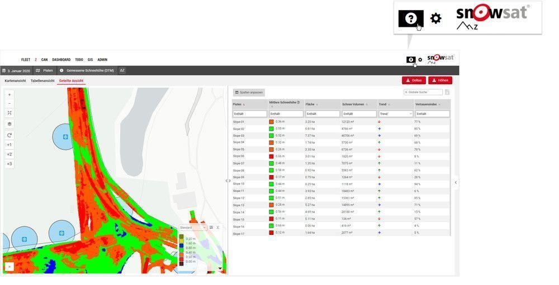
Task: Open the help question mark icon
Action: point(411,60)
